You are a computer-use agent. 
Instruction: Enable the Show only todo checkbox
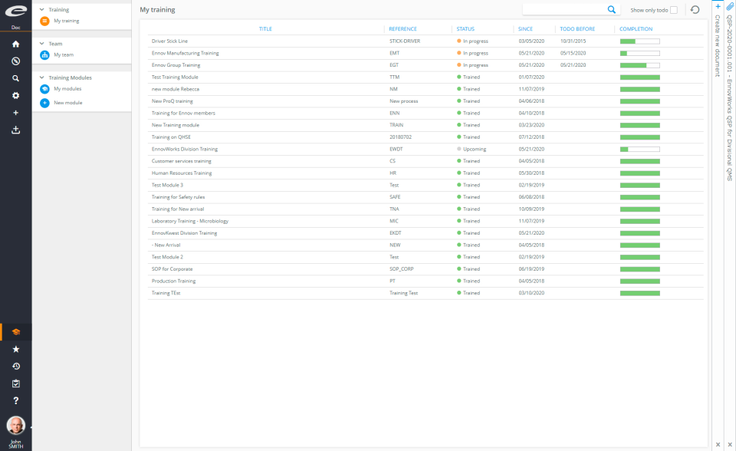[x=674, y=10]
